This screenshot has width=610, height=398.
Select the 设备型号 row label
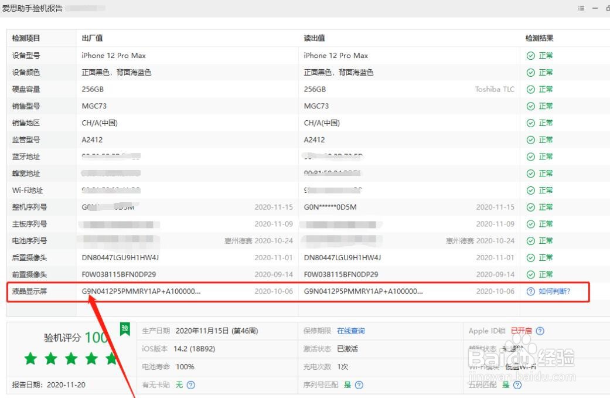pyautogui.click(x=26, y=56)
